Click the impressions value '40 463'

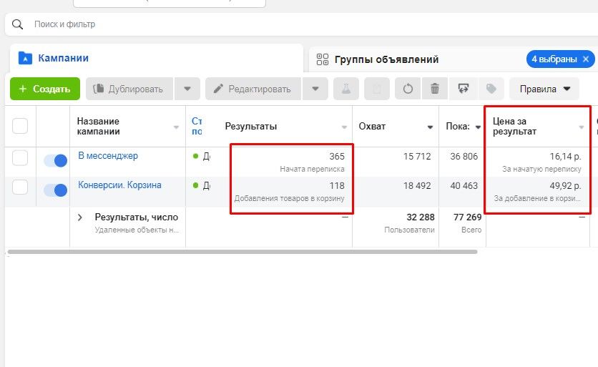pos(464,186)
